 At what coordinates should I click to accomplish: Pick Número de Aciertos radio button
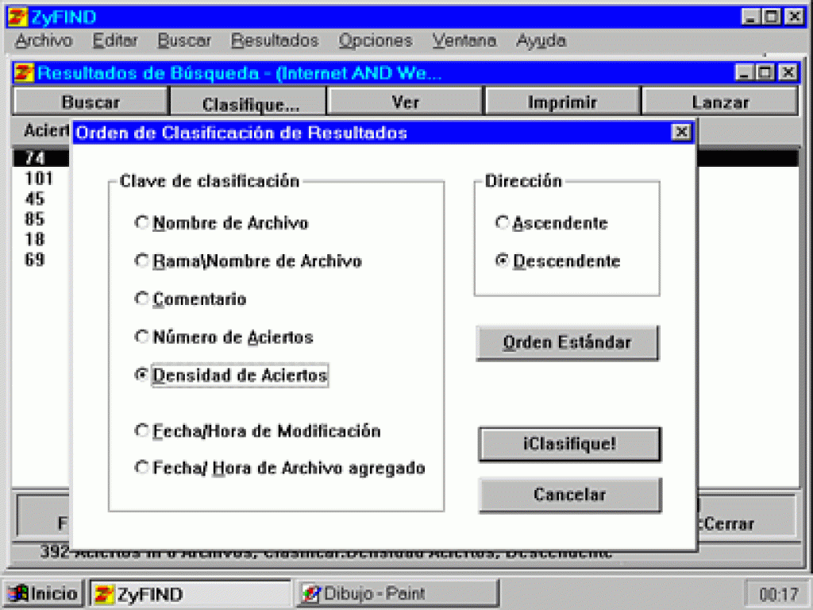(x=142, y=338)
